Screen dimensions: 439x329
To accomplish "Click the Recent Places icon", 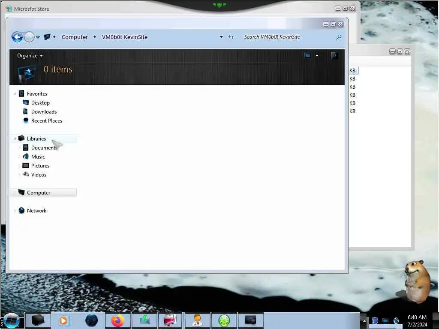I will [x=26, y=120].
